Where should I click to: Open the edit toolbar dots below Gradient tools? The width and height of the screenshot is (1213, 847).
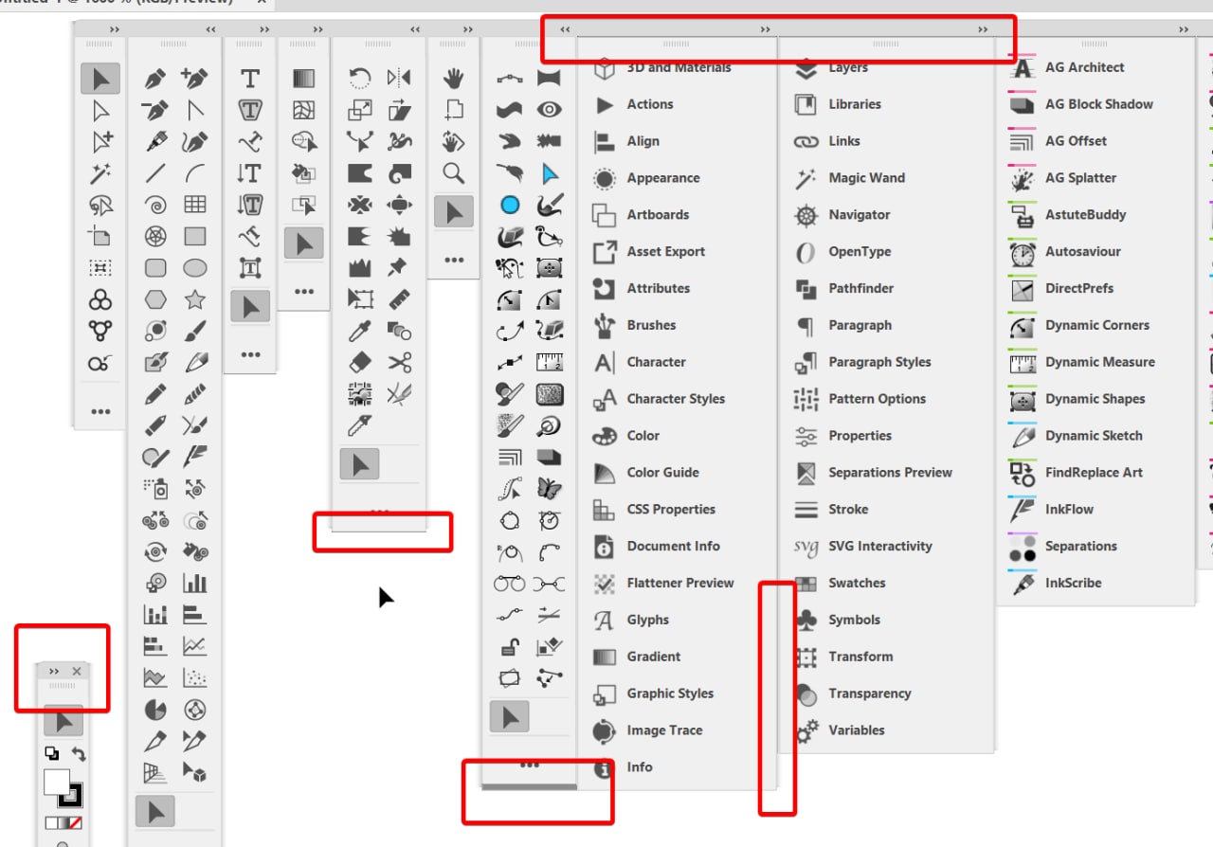[x=303, y=292]
